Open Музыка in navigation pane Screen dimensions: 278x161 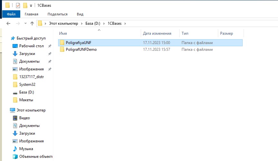coord(26,149)
